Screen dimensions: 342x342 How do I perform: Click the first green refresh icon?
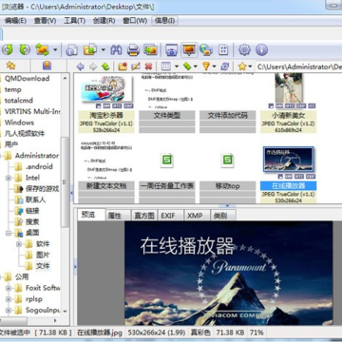click(x=8, y=49)
